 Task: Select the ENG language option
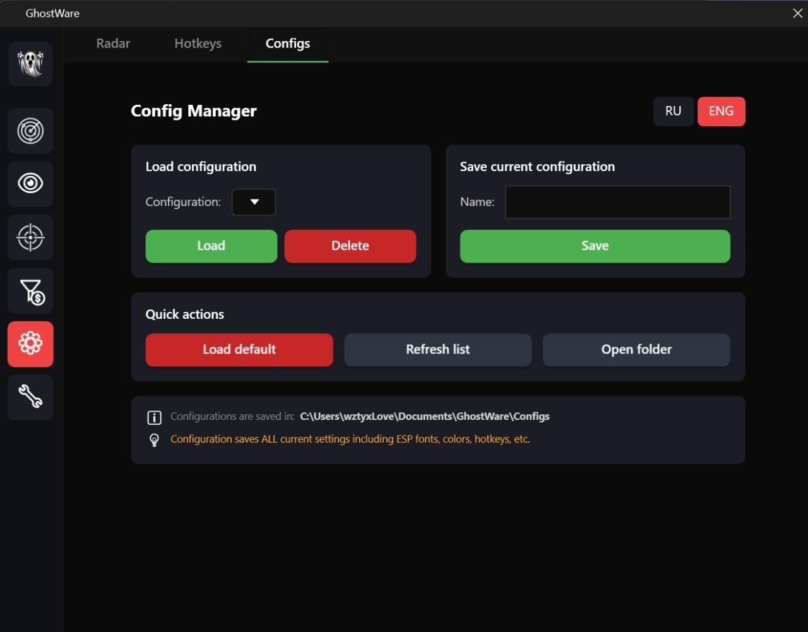coord(721,111)
